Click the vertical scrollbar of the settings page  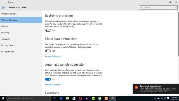(x=178, y=34)
